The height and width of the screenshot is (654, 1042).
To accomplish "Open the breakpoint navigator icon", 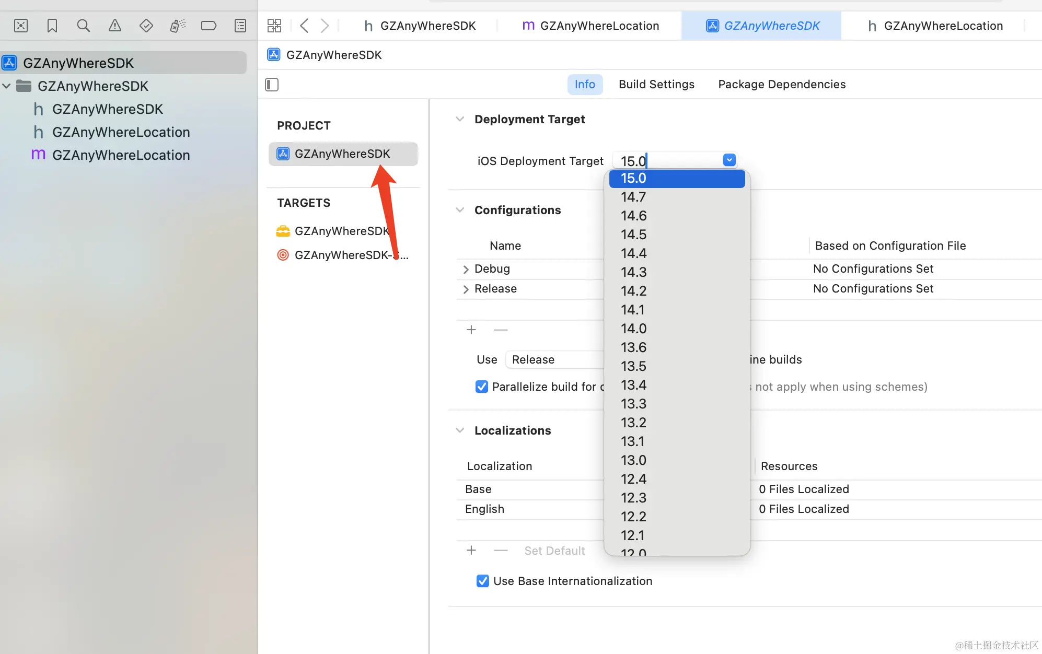I will pyautogui.click(x=209, y=26).
